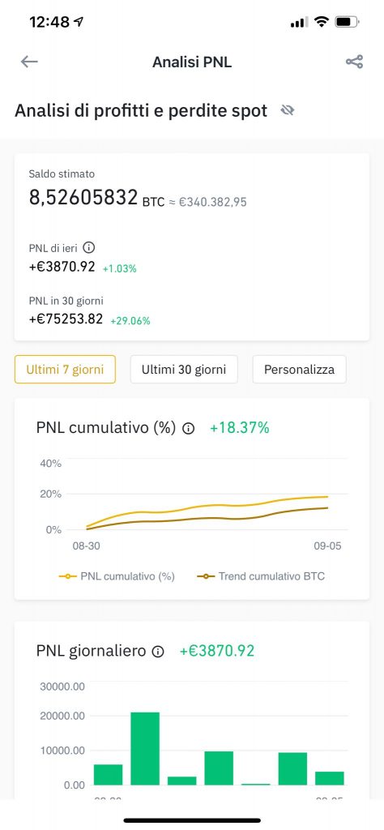This screenshot has width=384, height=830.
Task: Toggle hide balance eye icon
Action: click(x=288, y=110)
